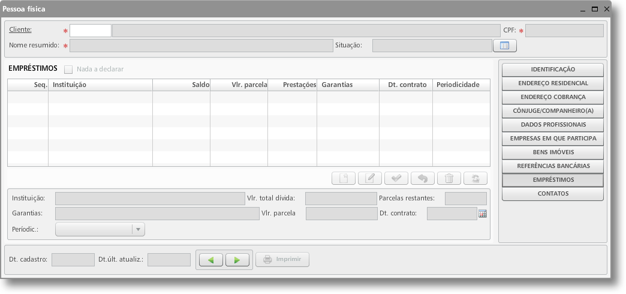Minimize the Pessoa física window
Viewport: 626px width, 294px height.
(583, 9)
